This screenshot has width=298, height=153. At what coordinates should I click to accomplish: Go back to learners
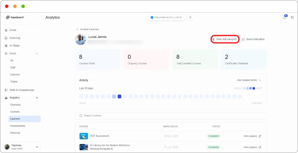coord(89,29)
